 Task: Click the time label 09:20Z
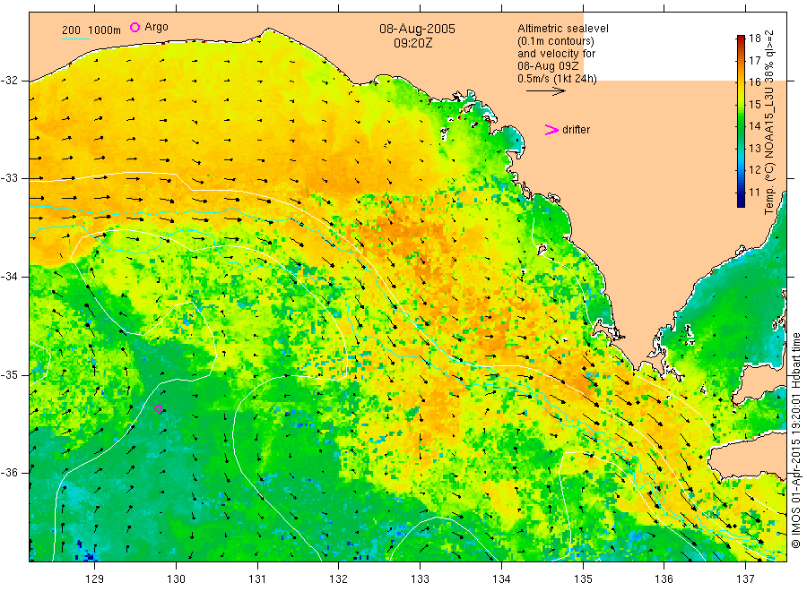click(x=413, y=44)
